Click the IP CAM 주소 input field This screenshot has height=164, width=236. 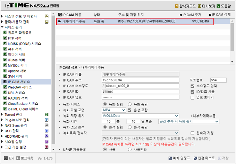point(141,80)
